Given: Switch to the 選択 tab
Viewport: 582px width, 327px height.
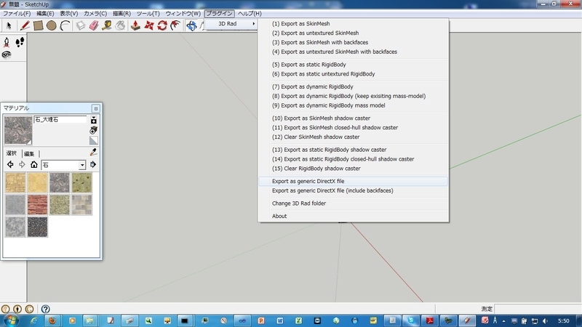Looking at the screenshot, I should [12, 153].
